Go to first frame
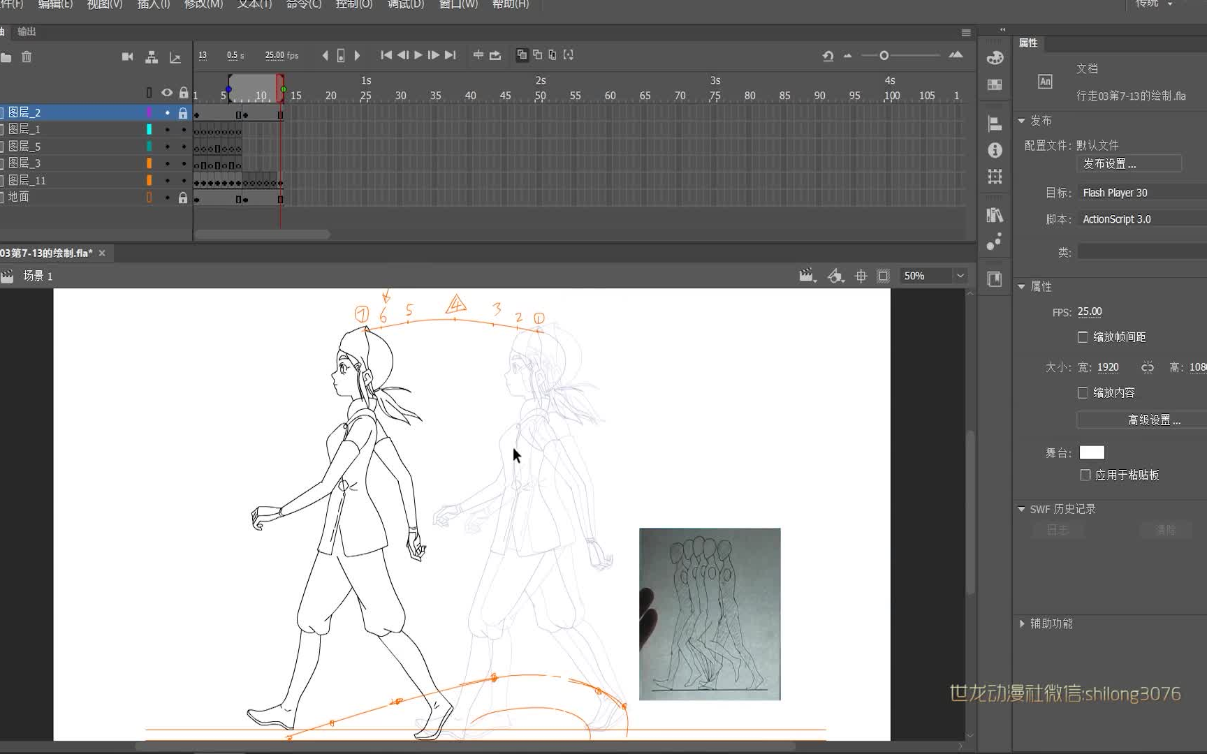The height and width of the screenshot is (754, 1207). (x=386, y=55)
